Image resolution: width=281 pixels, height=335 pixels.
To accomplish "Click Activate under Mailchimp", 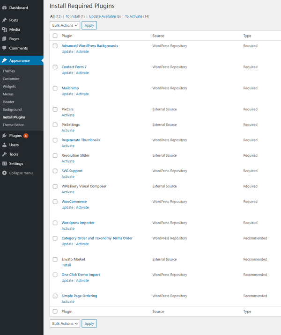I will (x=82, y=94).
